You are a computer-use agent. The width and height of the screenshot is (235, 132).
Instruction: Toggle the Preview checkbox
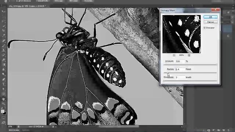tap(205, 28)
